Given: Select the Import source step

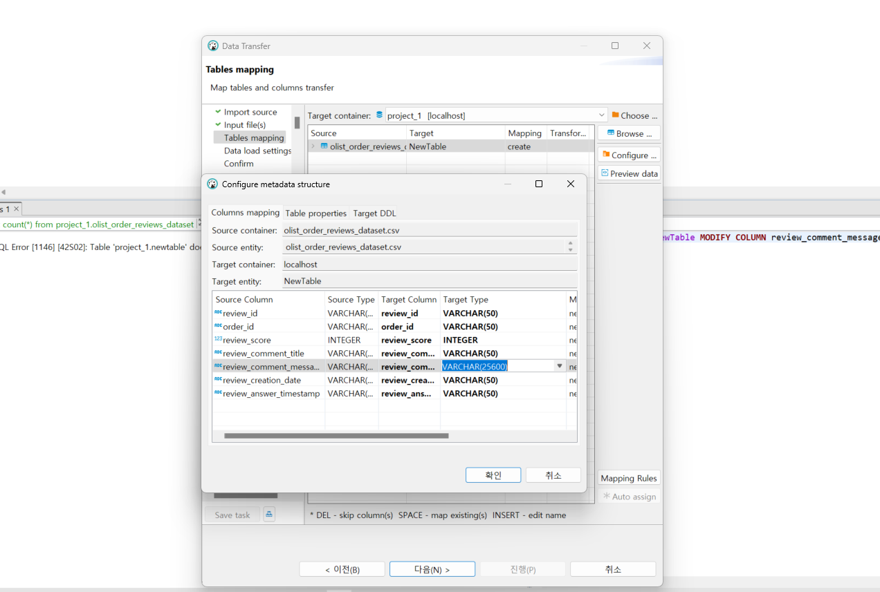Looking at the screenshot, I should 250,112.
